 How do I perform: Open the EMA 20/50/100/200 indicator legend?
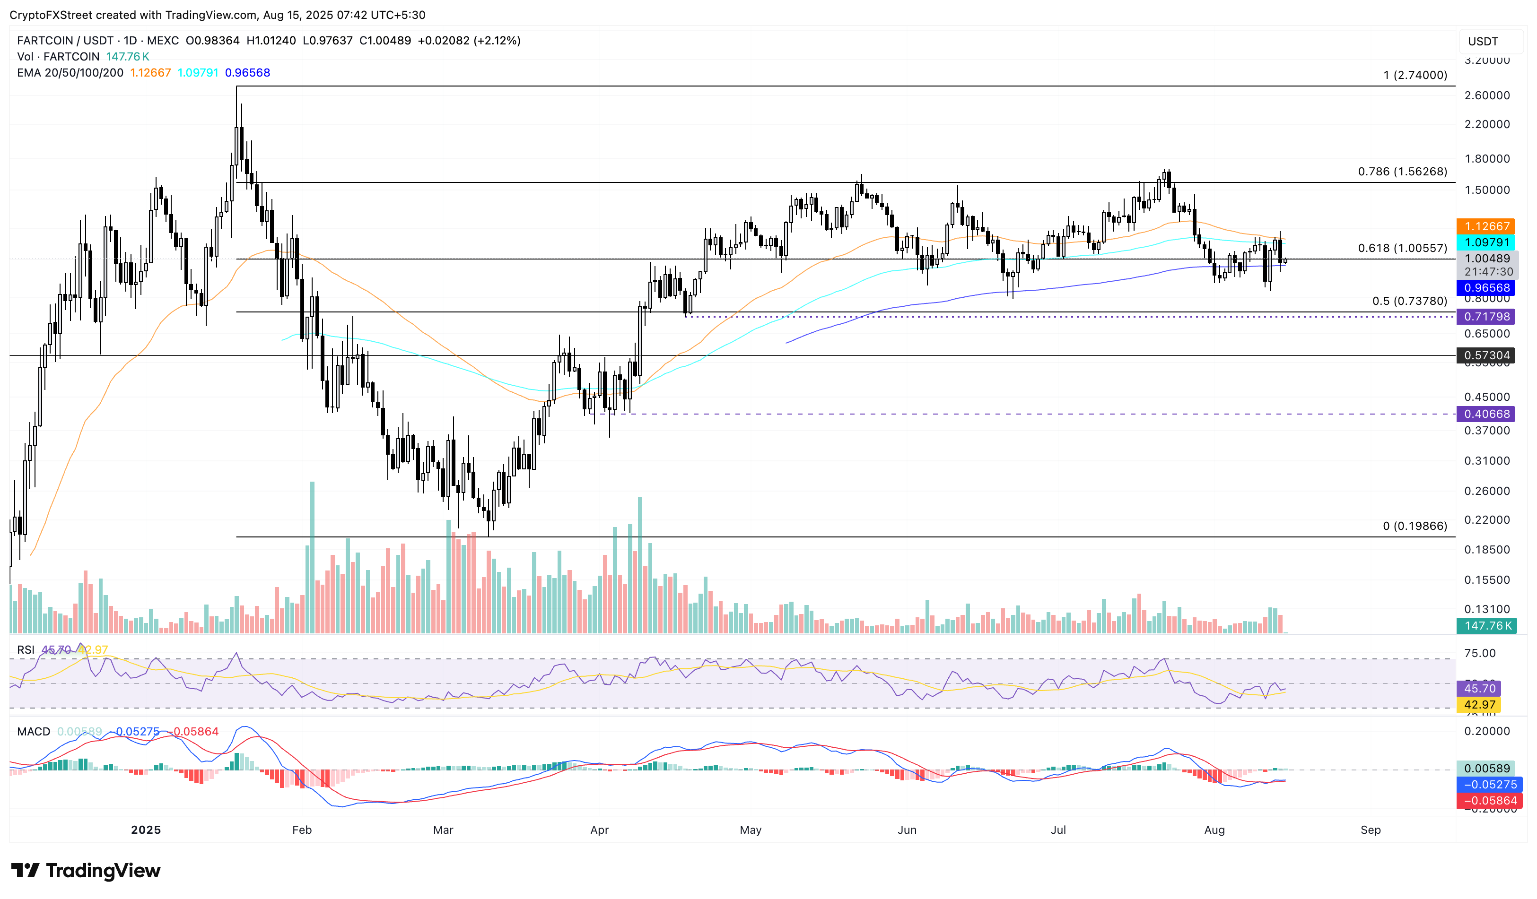[x=70, y=72]
